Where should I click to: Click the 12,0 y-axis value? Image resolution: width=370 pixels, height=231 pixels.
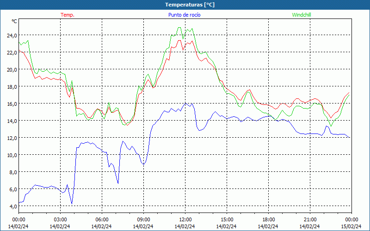click(12, 138)
